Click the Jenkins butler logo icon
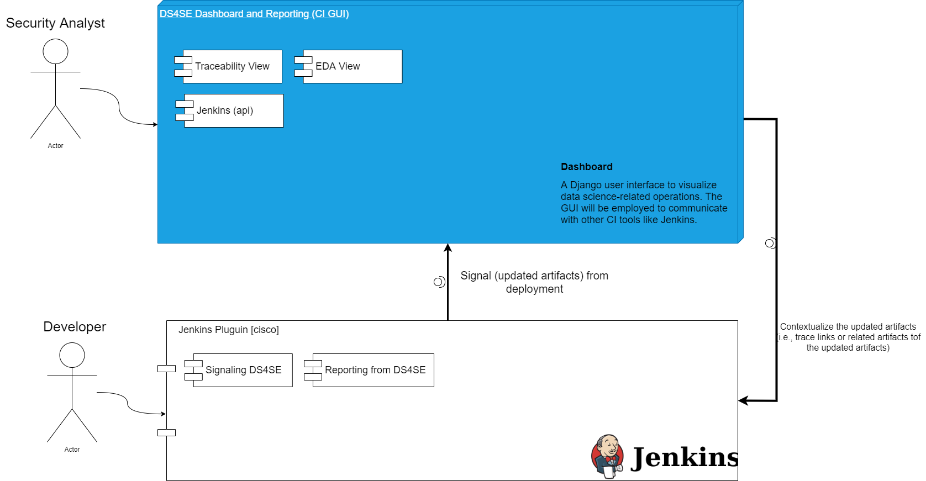The image size is (926, 481). 608,456
